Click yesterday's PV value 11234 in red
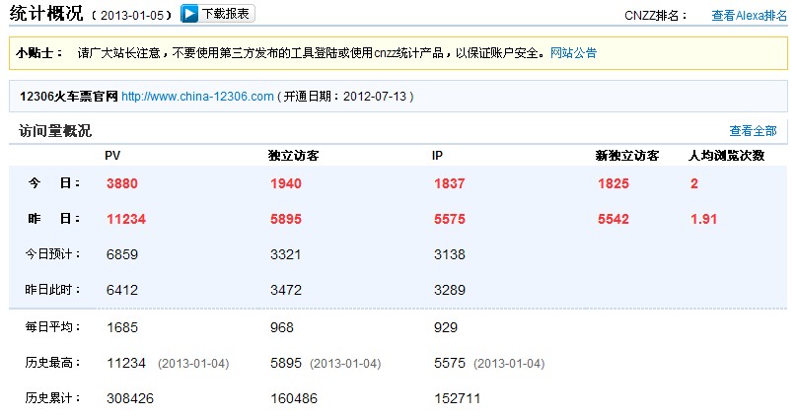 click(x=126, y=219)
